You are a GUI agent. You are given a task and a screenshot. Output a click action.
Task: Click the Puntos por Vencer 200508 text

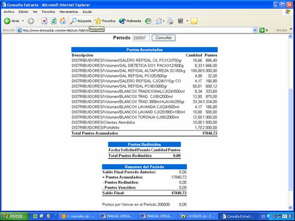(136, 205)
